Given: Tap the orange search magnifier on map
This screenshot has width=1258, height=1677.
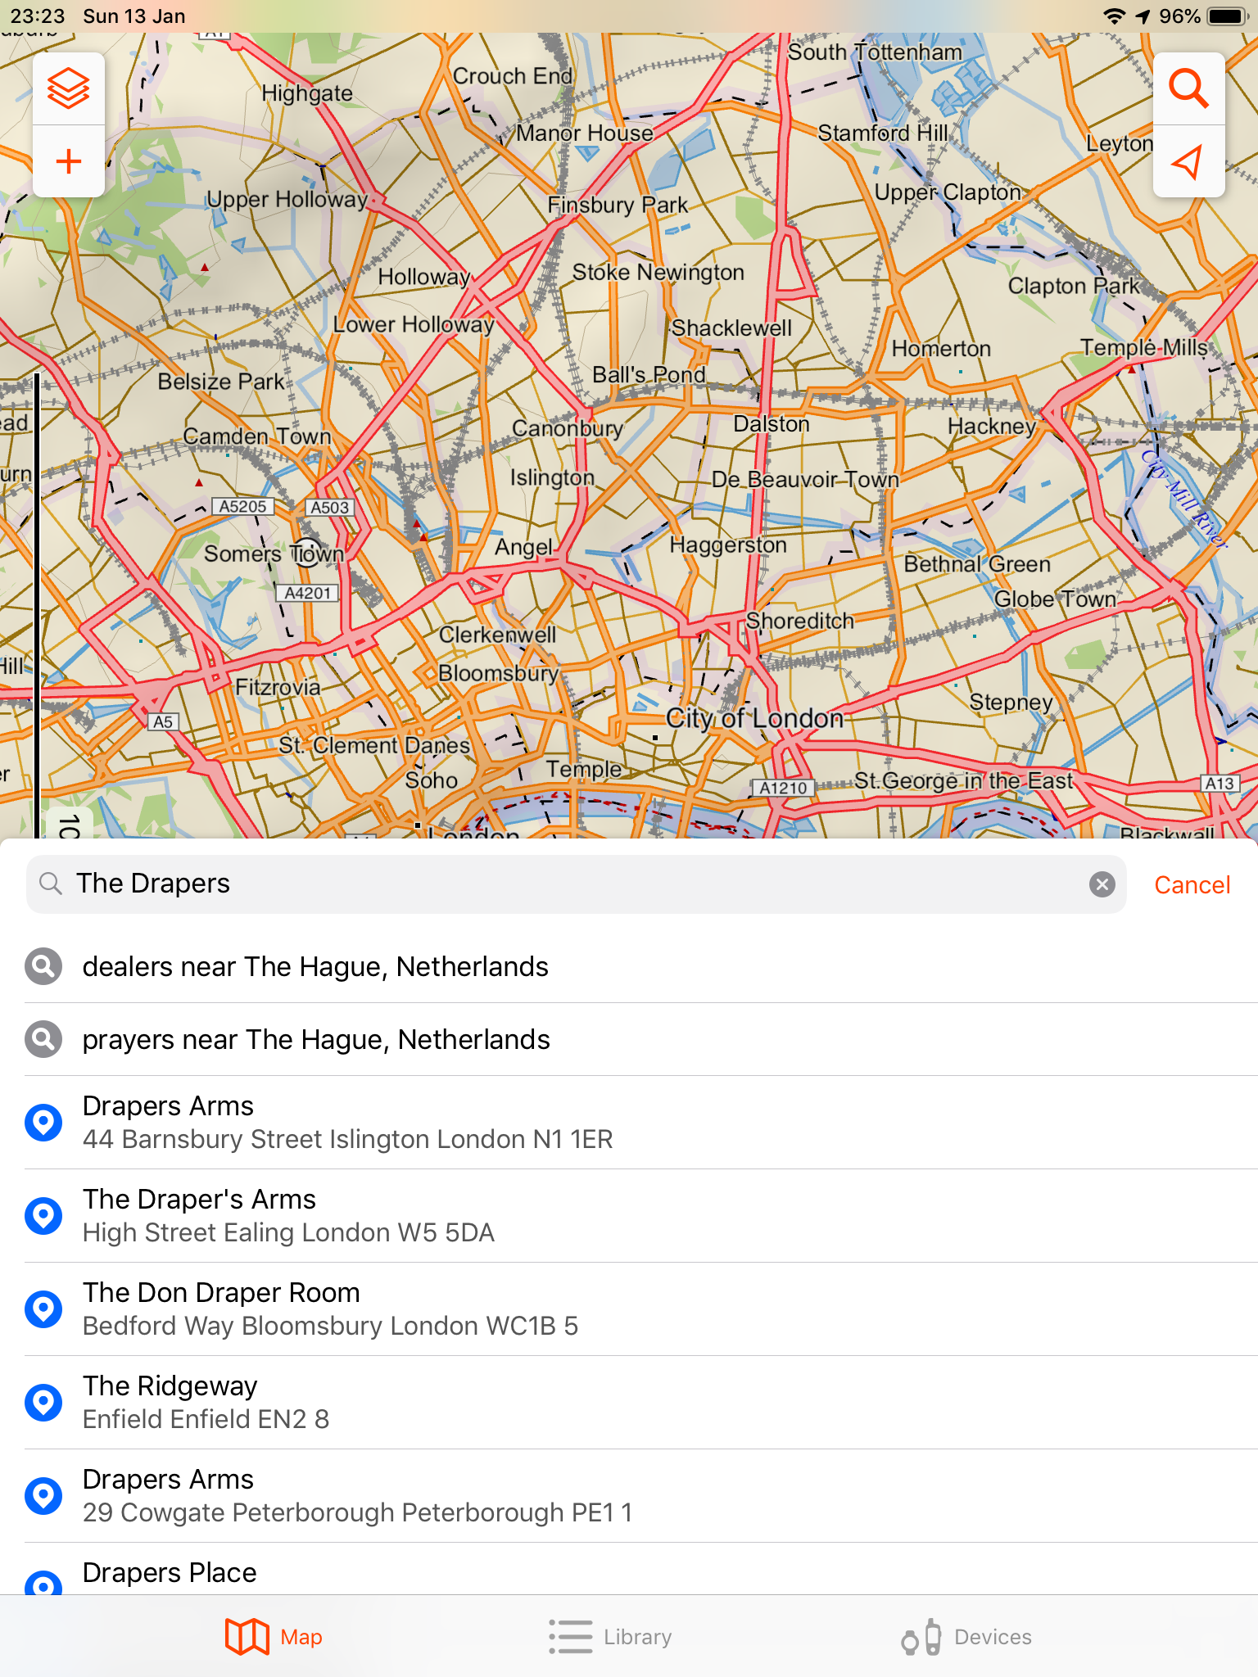Looking at the screenshot, I should pos(1188,88).
